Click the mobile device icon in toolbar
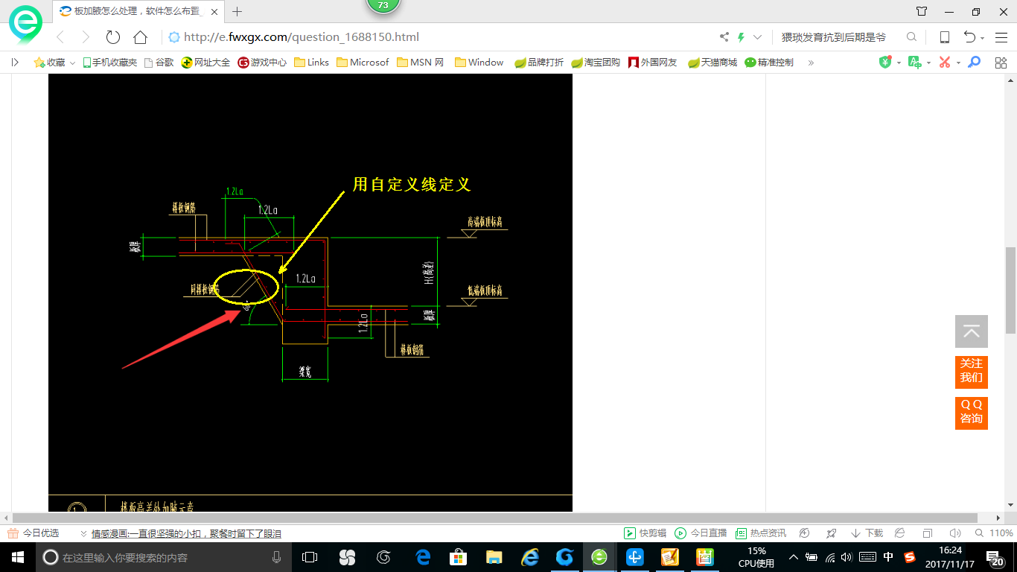Screen dimensions: 1017x572 coord(944,37)
